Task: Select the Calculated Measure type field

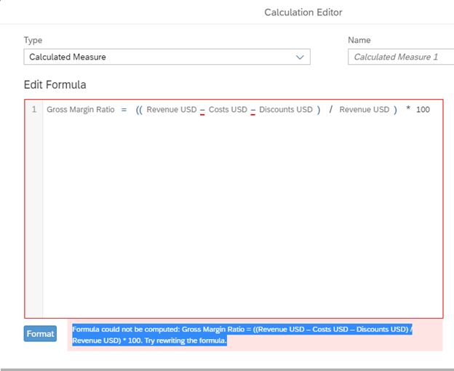Action: (x=167, y=57)
